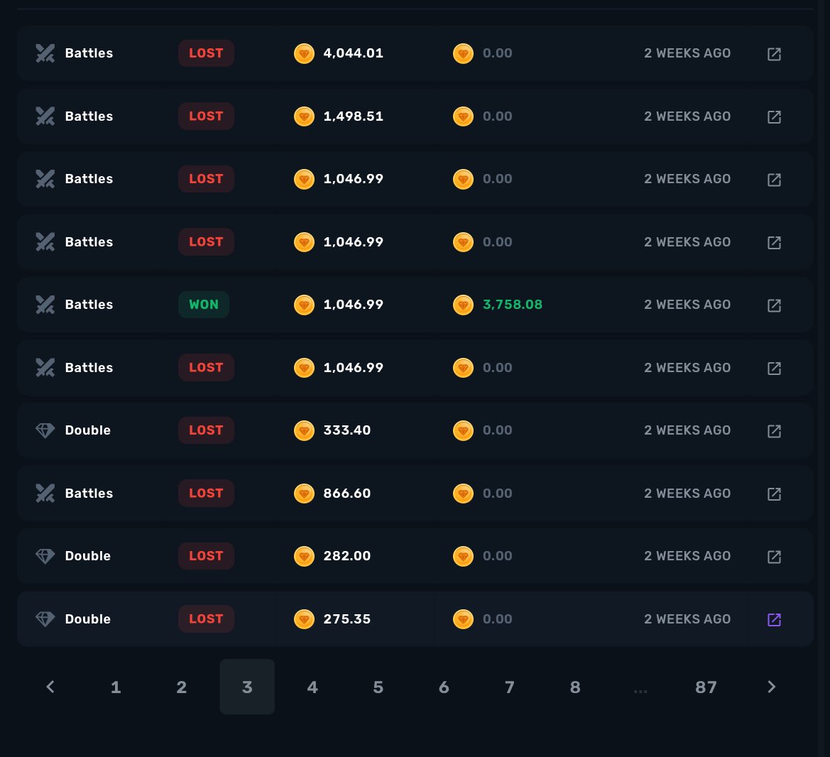
Task: Open purple details link for 275.35 row
Action: pyautogui.click(x=774, y=619)
